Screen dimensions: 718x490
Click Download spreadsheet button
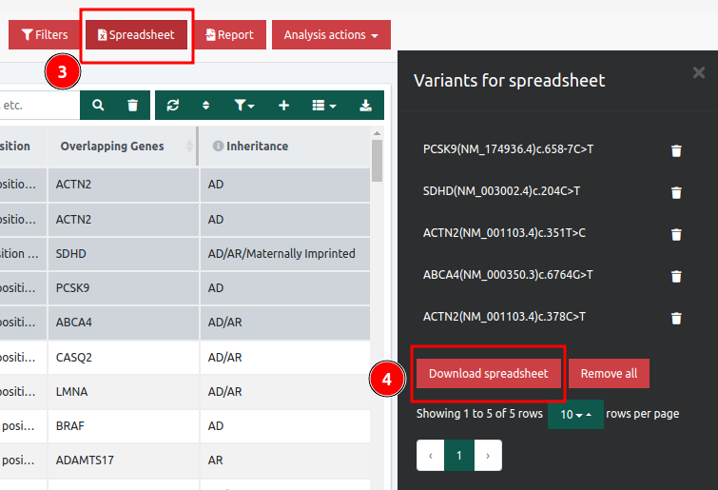[488, 374]
